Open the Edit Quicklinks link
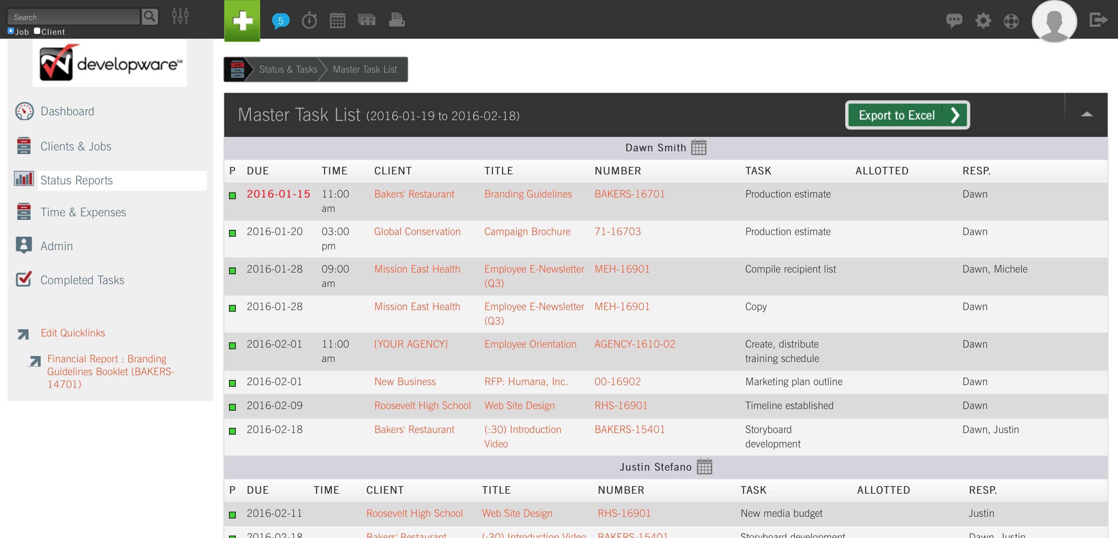The image size is (1118, 538). (73, 332)
